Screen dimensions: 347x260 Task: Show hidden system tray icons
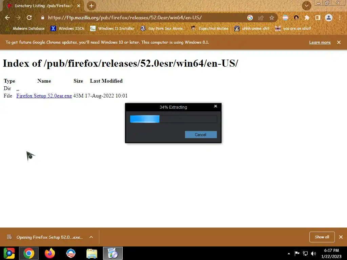point(289,253)
